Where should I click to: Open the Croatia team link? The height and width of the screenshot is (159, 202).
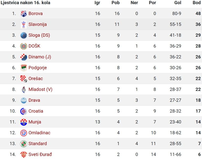click(x=36, y=111)
